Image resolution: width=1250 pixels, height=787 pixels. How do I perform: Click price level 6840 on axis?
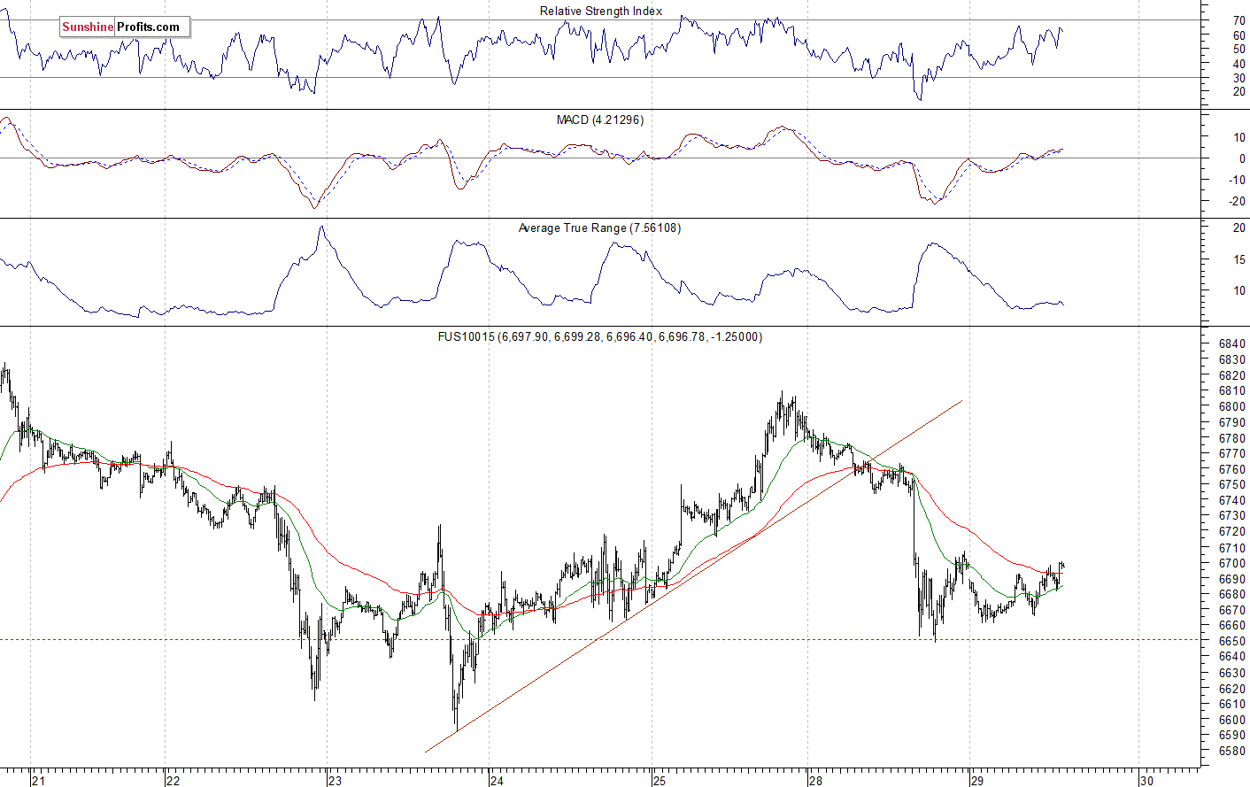pyautogui.click(x=1233, y=344)
